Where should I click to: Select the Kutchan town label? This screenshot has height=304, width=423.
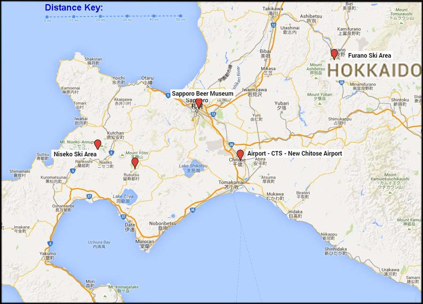click(116, 135)
